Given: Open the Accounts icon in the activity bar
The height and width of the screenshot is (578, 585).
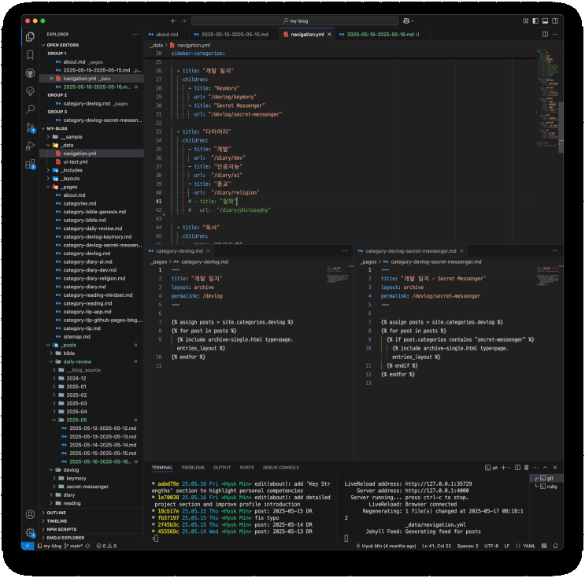Looking at the screenshot, I should click(30, 514).
